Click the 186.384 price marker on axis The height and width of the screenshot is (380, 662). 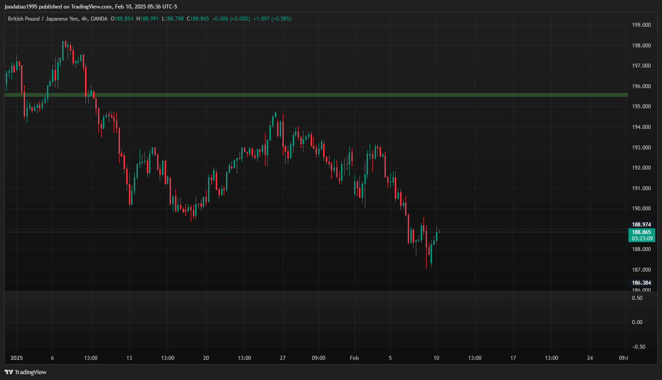(641, 283)
